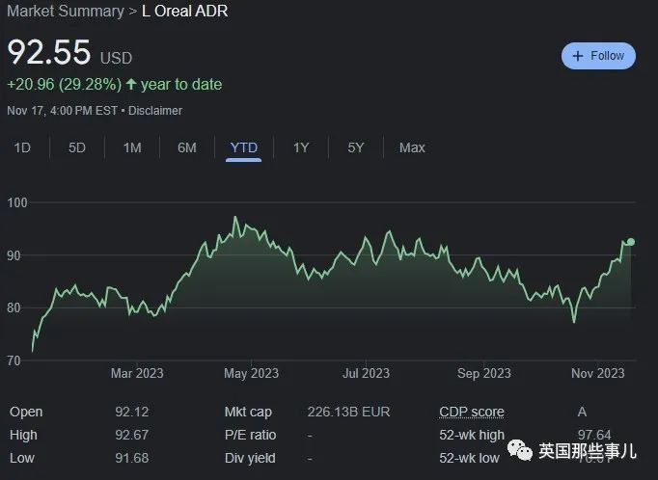Select the YTD time range tab

[x=244, y=147]
